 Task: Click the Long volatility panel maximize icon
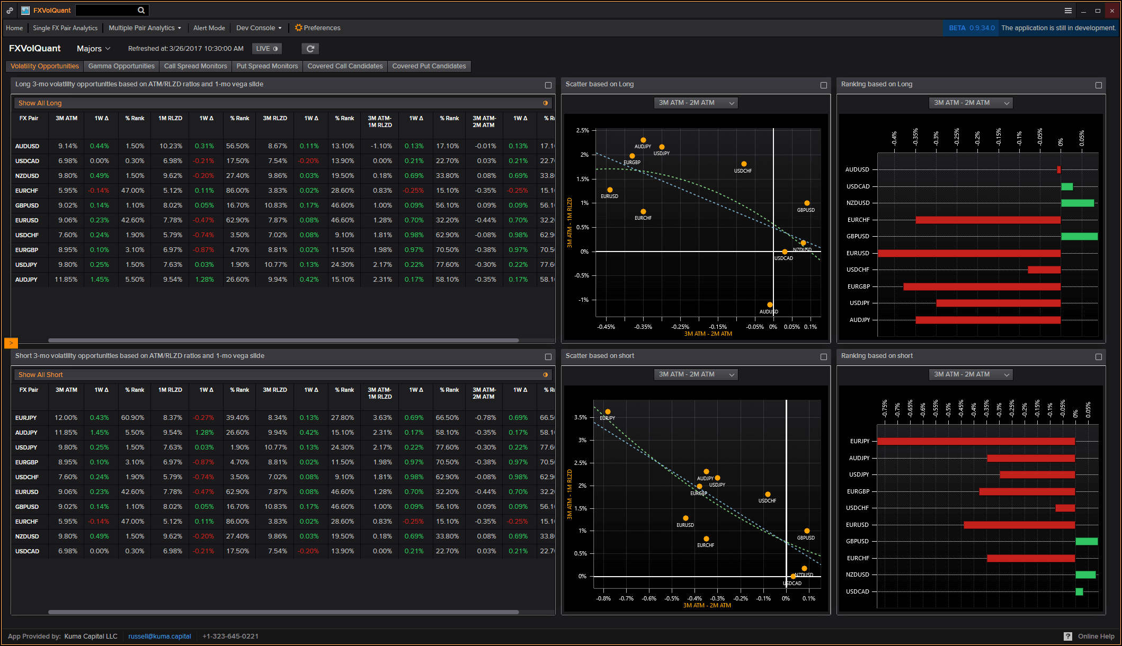point(548,85)
